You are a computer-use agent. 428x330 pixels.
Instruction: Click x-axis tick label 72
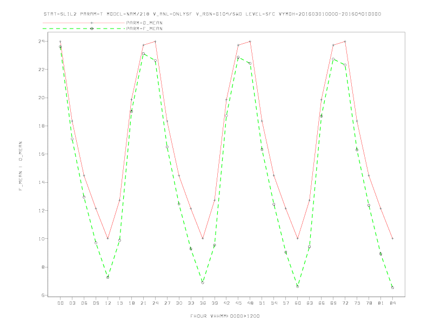tap(345, 303)
